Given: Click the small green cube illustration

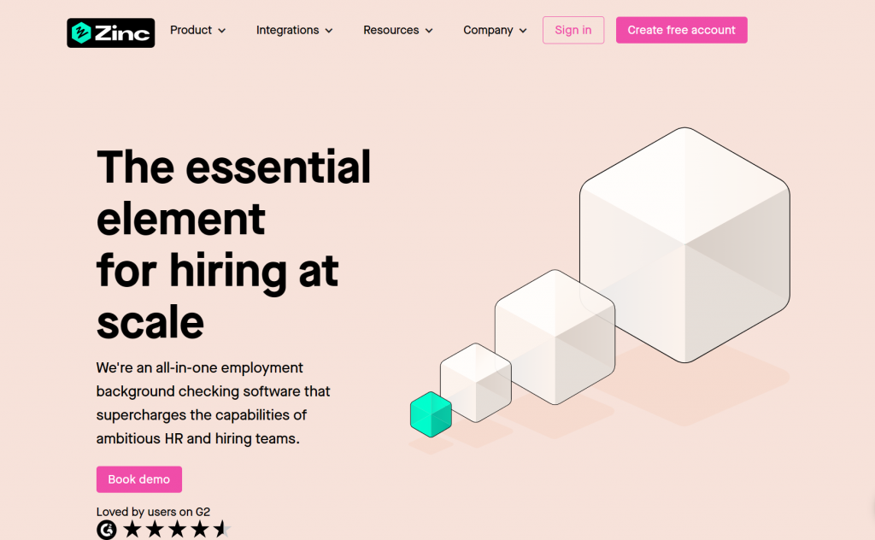Looking at the screenshot, I should coord(431,414).
